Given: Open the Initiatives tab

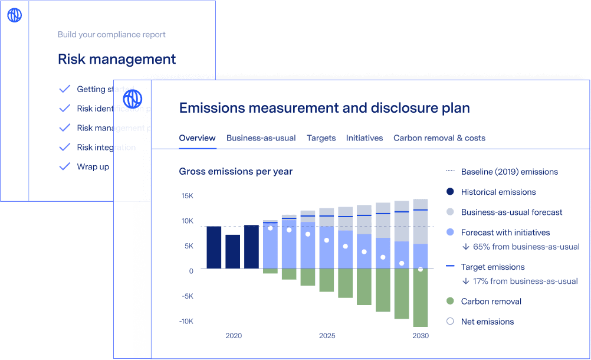Looking at the screenshot, I should (x=365, y=138).
